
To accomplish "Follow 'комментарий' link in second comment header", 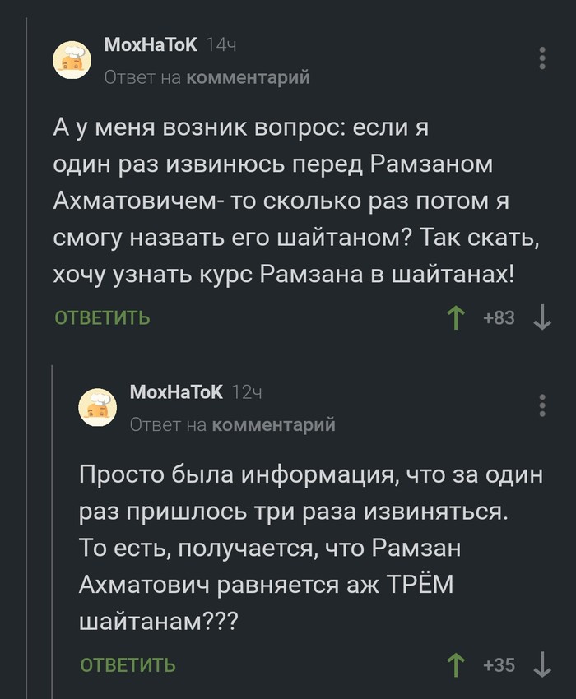I will tap(274, 424).
